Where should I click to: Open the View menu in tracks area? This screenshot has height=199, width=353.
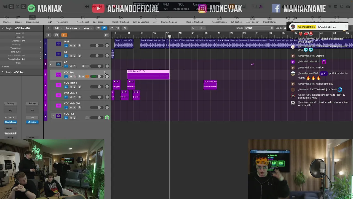pyautogui.click(x=88, y=28)
